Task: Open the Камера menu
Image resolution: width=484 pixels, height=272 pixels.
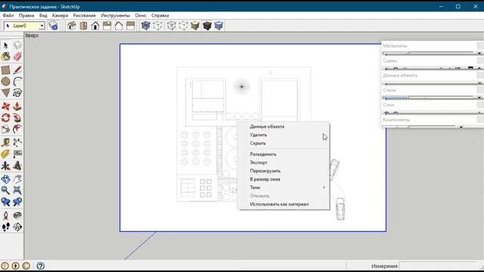Action: [60, 15]
